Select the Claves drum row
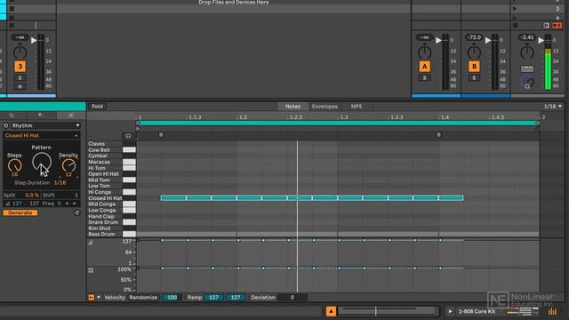Image resolution: width=569 pixels, height=320 pixels. (x=104, y=144)
